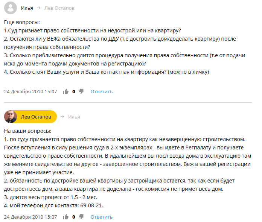262x222 pixels.
Task: Open Лев Остапов's profile photo
Action: (11, 117)
